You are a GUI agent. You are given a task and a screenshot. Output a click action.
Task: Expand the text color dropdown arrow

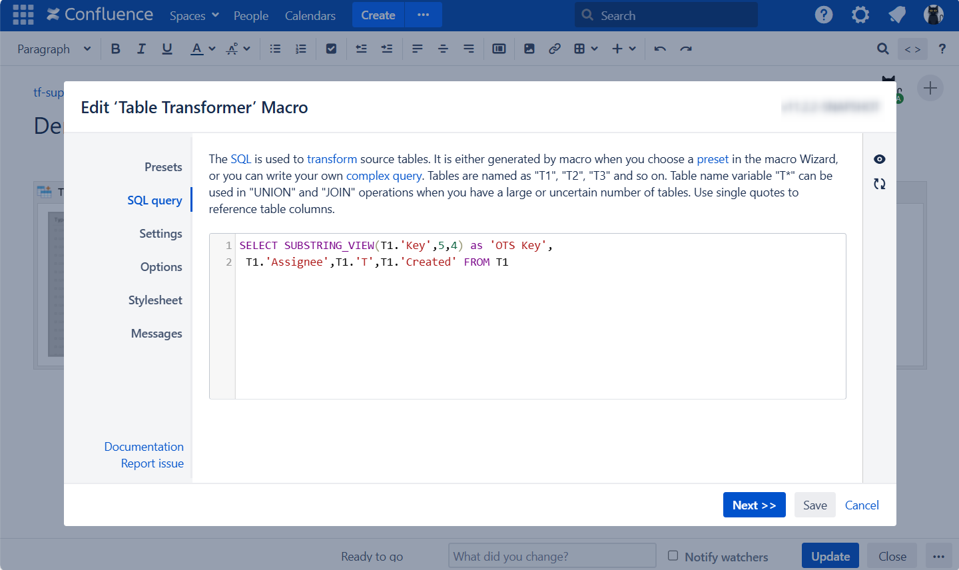tap(212, 49)
